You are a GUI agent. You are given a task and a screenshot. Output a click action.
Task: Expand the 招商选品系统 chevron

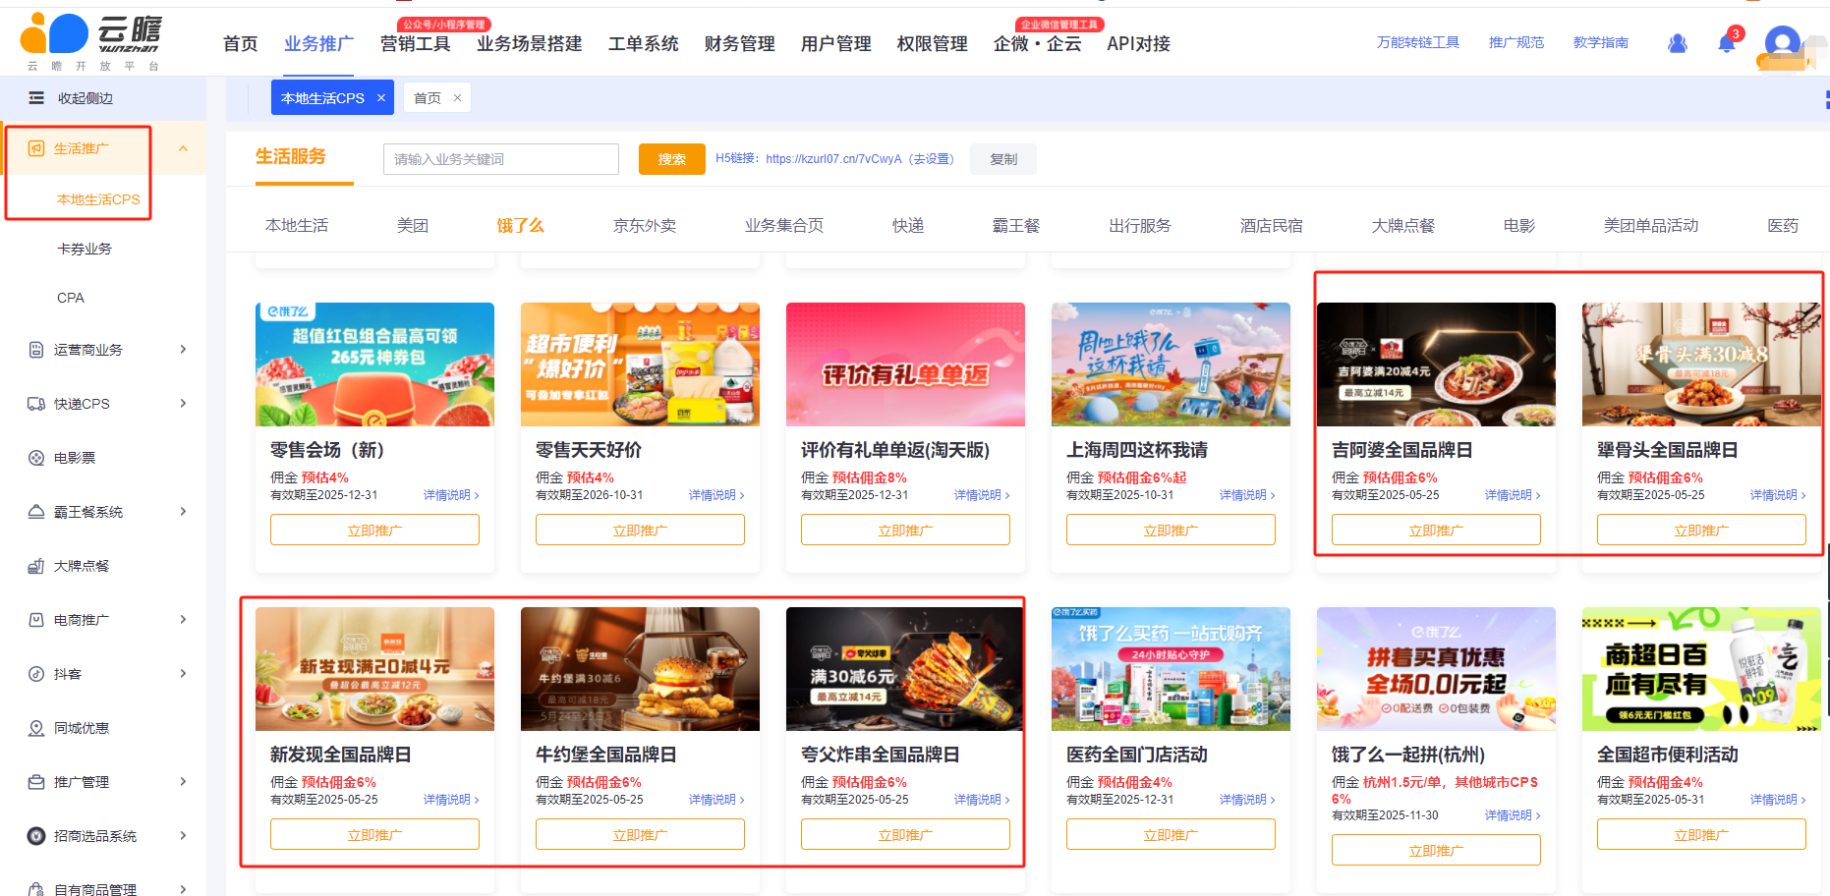pyautogui.click(x=183, y=836)
